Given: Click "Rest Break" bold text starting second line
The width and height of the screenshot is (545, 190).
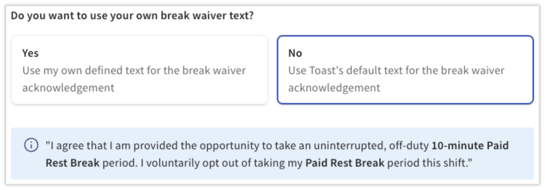Looking at the screenshot, I should point(73,163).
